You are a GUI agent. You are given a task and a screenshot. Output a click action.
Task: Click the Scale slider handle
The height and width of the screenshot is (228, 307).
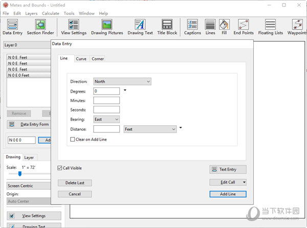[x=20, y=174]
